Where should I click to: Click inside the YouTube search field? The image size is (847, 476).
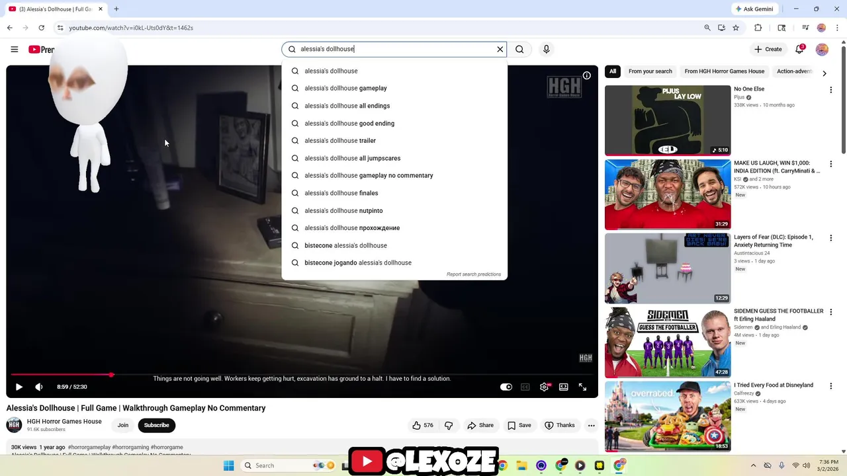tap(396, 49)
